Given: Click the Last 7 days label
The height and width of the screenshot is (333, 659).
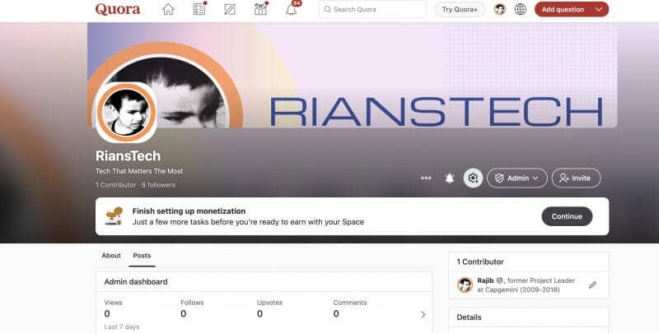Looking at the screenshot, I should [121, 326].
